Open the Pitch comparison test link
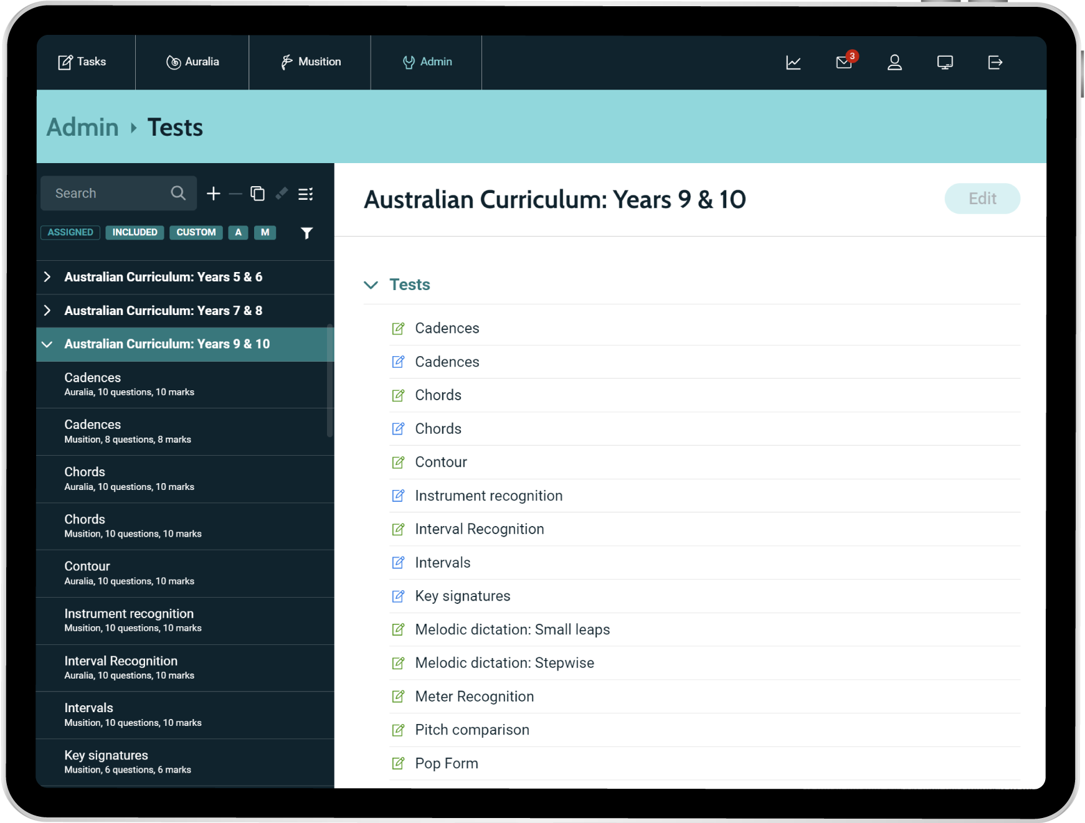1085x823 pixels. pos(471,730)
